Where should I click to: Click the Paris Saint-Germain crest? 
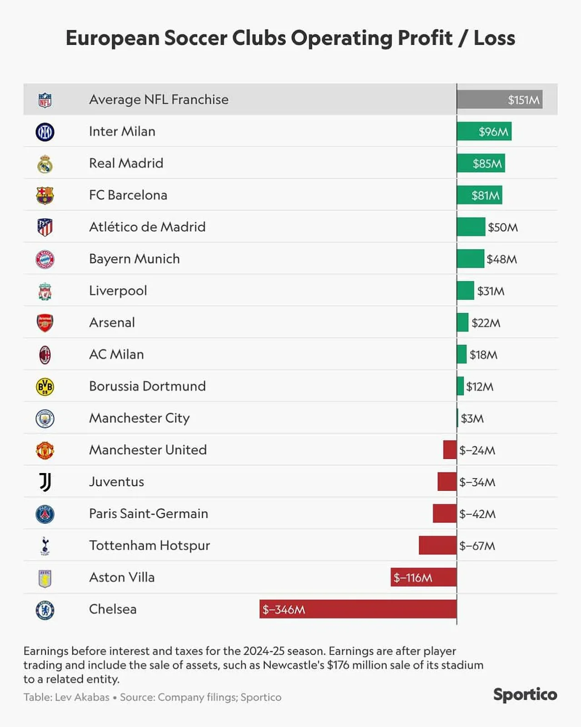[x=45, y=514]
